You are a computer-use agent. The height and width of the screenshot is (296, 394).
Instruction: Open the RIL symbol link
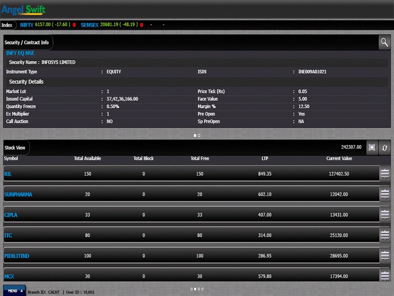click(x=8, y=173)
